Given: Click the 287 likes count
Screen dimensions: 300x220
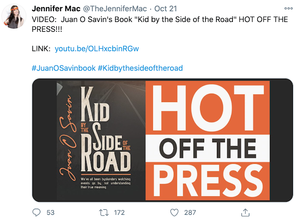Looking at the screenshot, I should coord(190,212).
